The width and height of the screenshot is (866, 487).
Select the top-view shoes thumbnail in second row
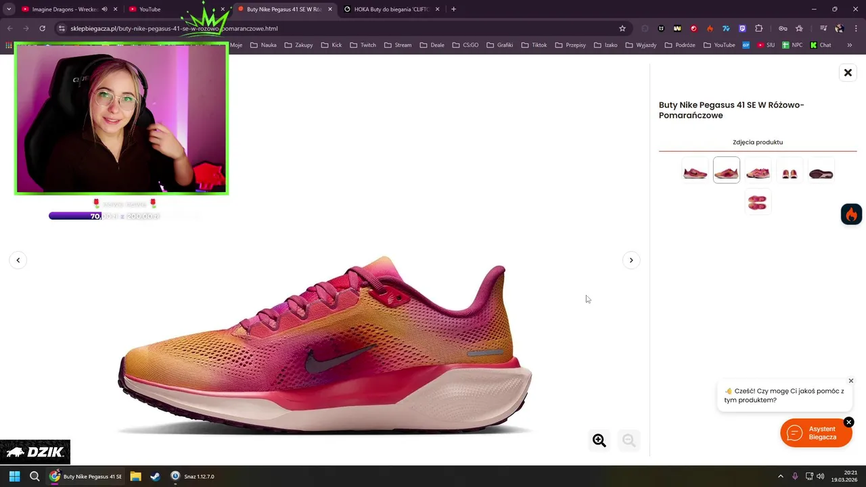click(x=758, y=202)
